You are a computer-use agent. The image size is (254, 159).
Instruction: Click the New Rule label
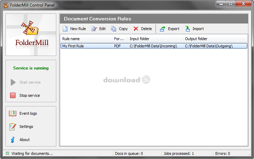78,29
